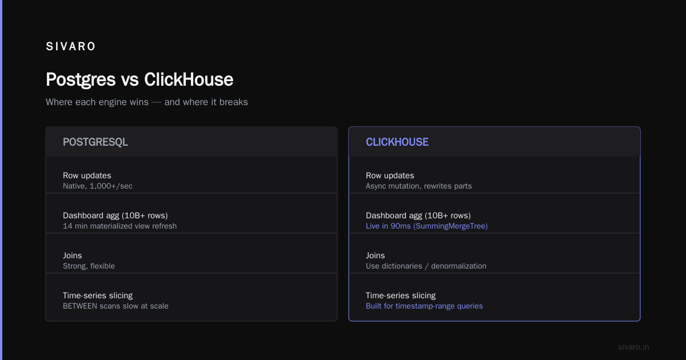Open the sivaro.in footer link

(x=634, y=347)
